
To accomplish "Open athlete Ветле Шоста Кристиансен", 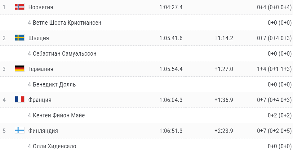I will coord(67,23).
